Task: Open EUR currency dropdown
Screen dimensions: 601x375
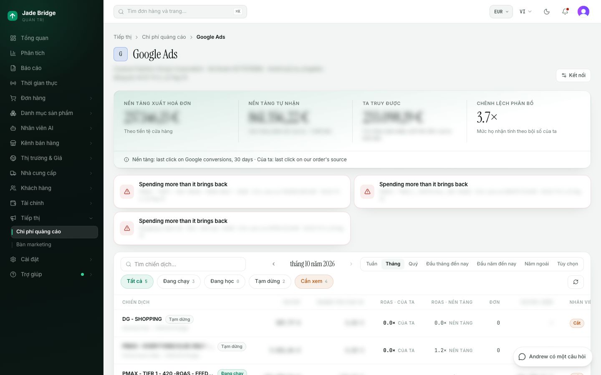Action: (501, 12)
